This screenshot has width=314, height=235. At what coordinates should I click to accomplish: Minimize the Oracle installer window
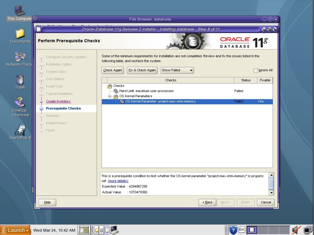[x=264, y=29]
